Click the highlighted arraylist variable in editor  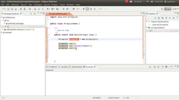click(x=74, y=39)
